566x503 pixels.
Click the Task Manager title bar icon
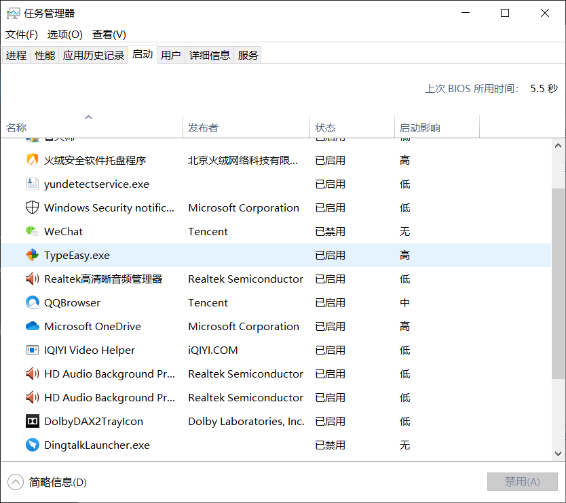pyautogui.click(x=14, y=14)
